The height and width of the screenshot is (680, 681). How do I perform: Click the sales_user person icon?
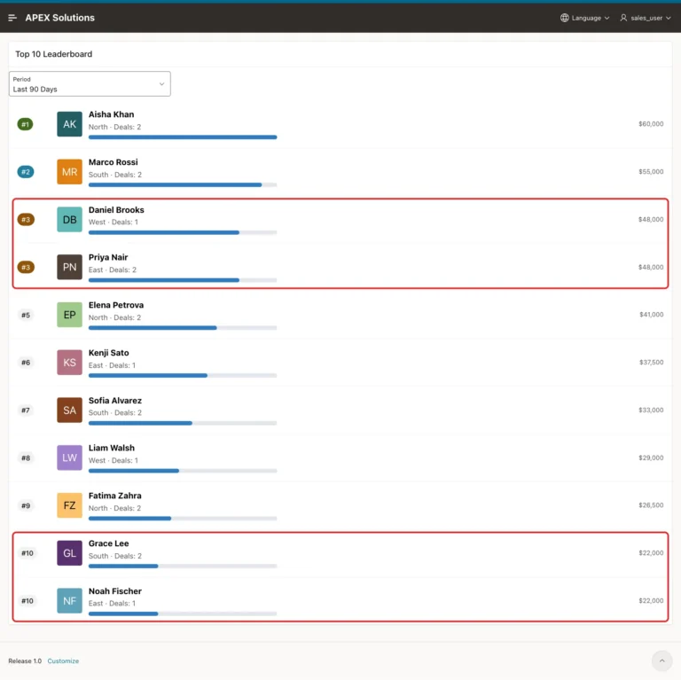coord(623,18)
